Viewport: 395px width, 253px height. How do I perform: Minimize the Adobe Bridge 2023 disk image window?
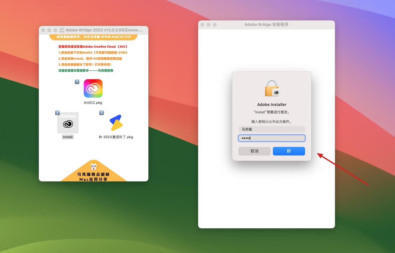tap(49, 30)
